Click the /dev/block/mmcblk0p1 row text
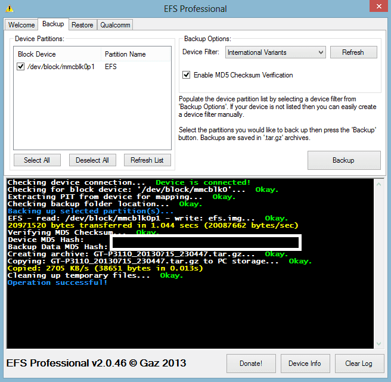Screen dimensions: 391x382 (x=61, y=67)
